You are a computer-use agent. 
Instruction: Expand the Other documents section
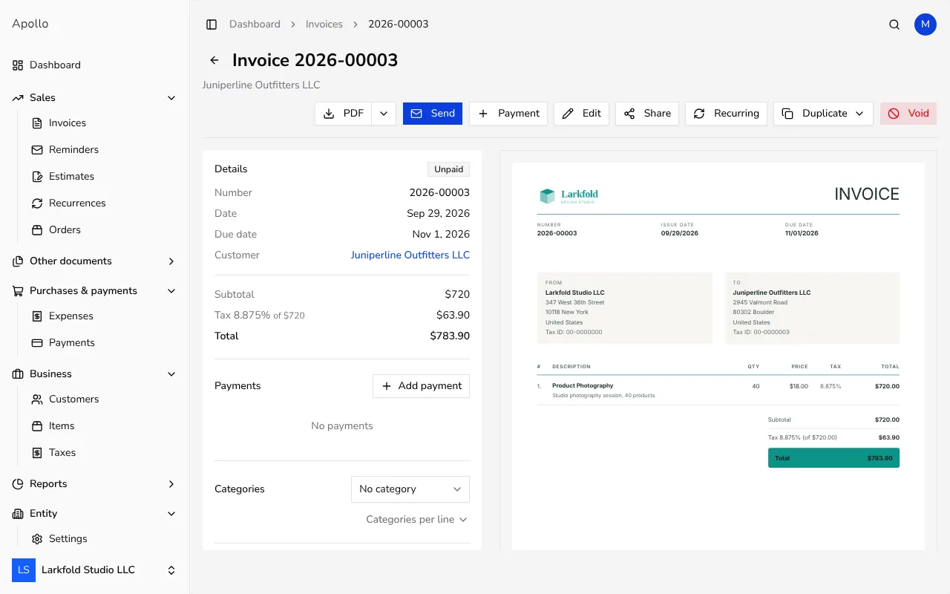click(x=94, y=261)
